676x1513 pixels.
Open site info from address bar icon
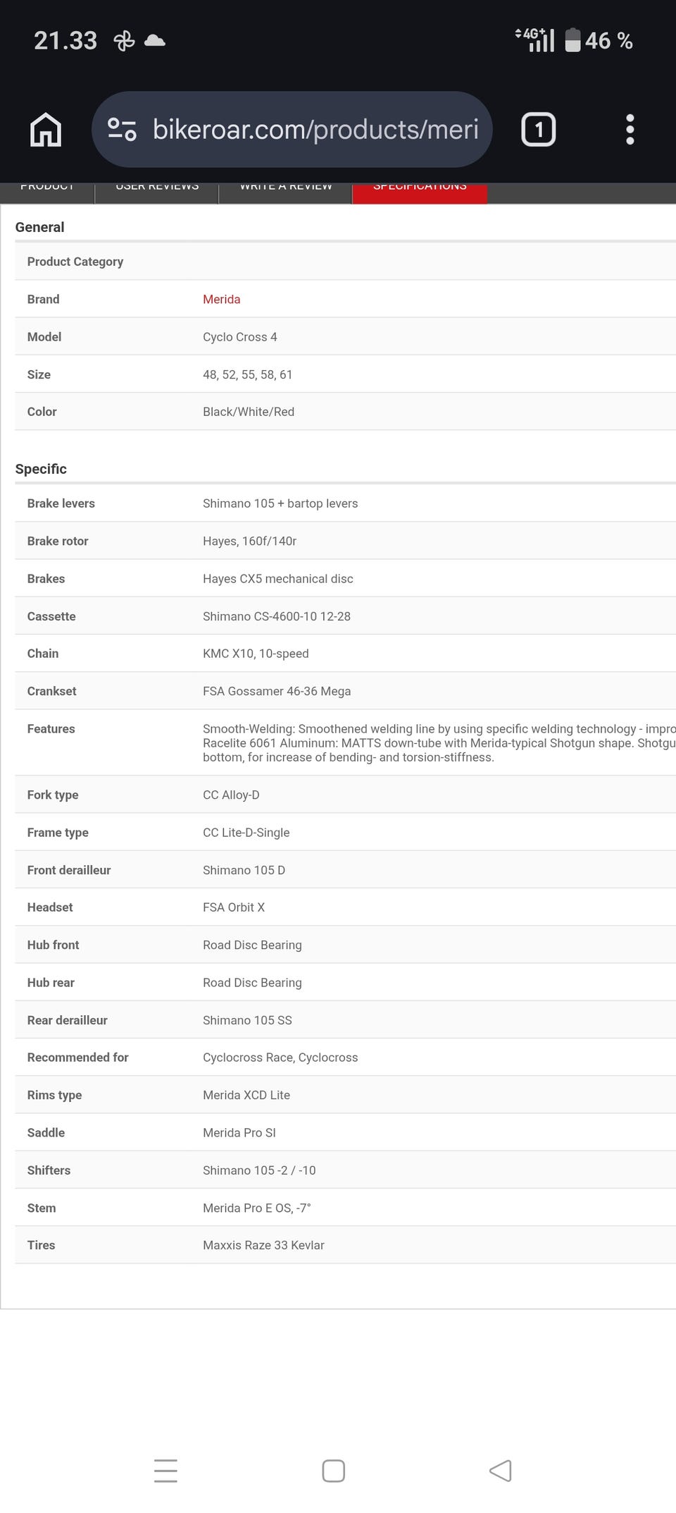122,130
